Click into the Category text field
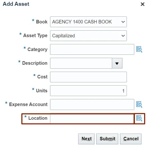 (92, 49)
